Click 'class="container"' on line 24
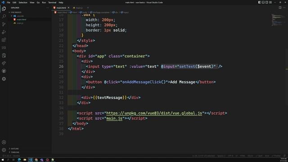This screenshot has width=288, height=162. (128, 56)
